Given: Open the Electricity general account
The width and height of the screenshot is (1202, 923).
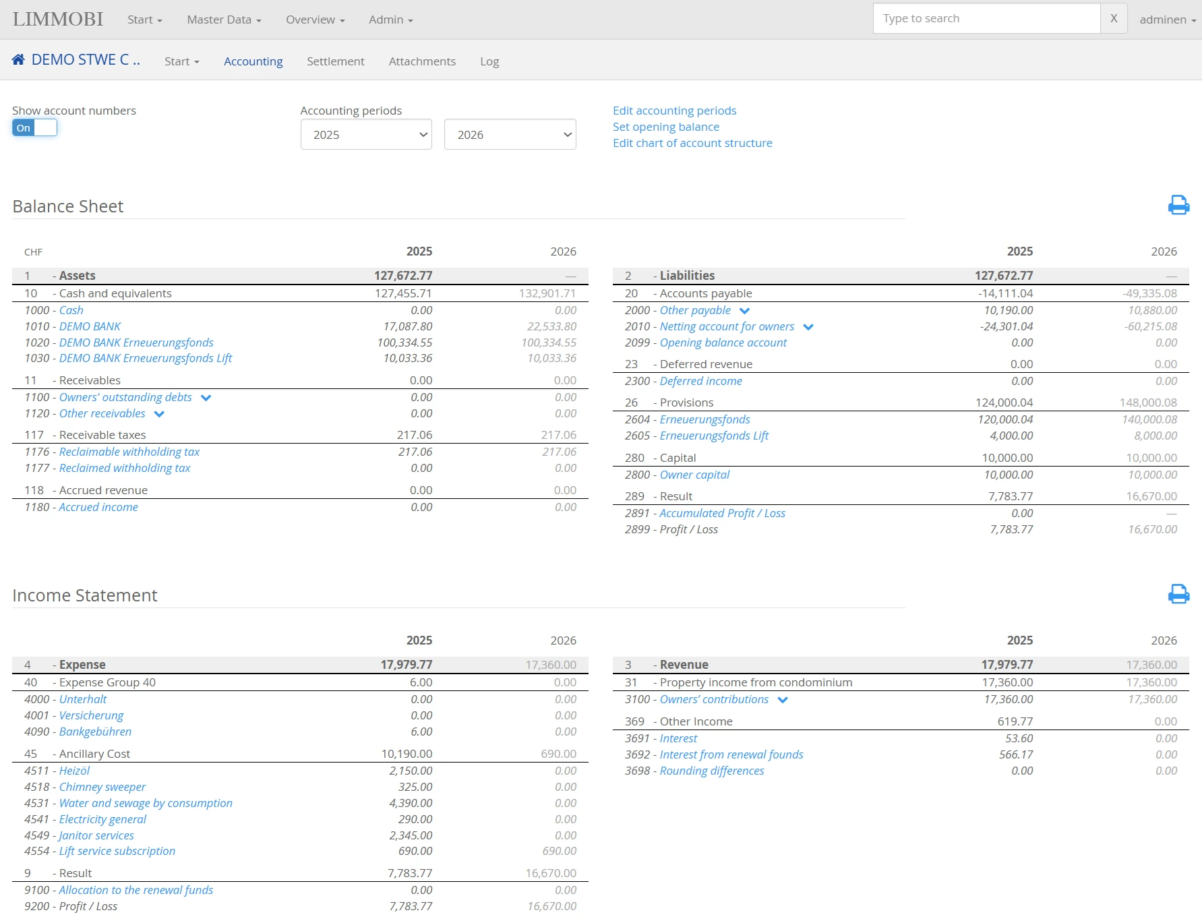Looking at the screenshot, I should click(x=102, y=819).
